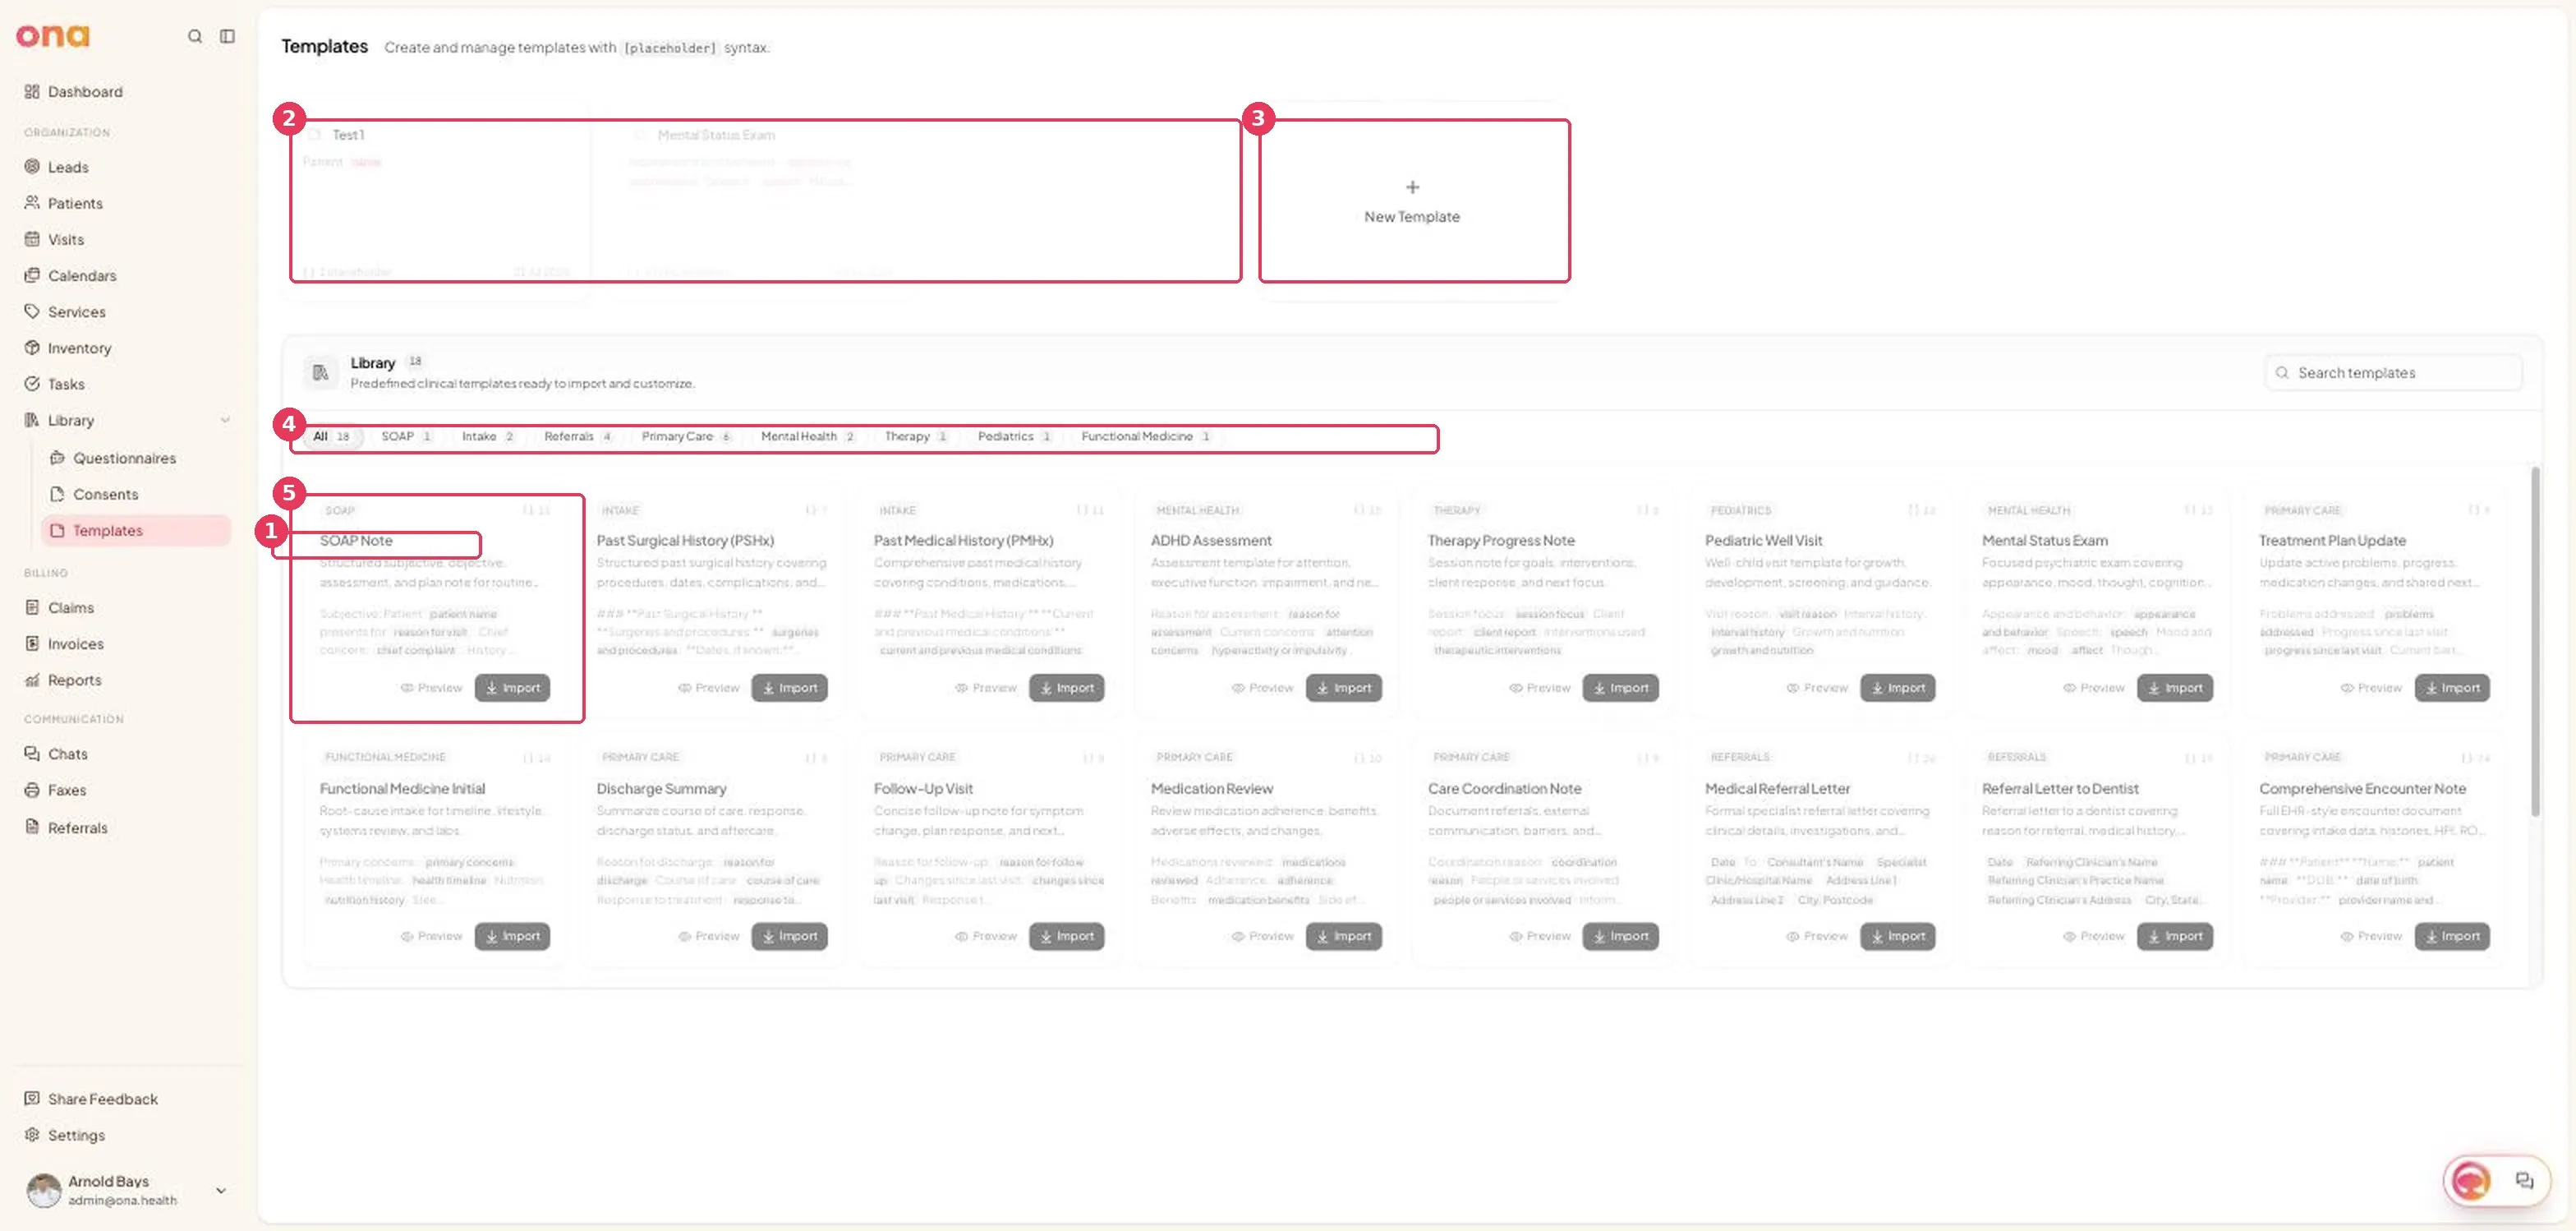This screenshot has height=1231, width=2576.
Task: Import the Discharge Summary template
Action: point(789,936)
